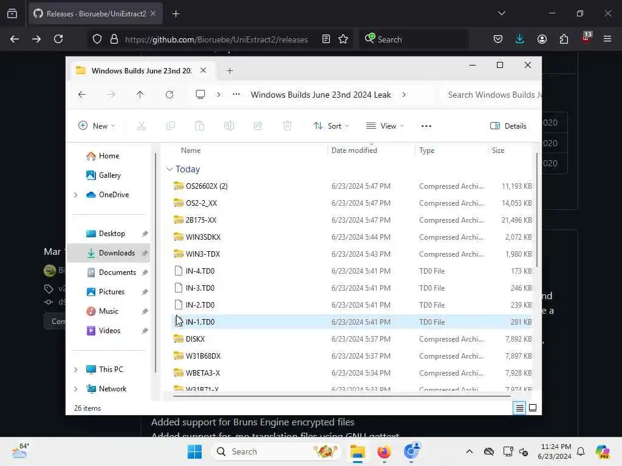The image size is (622, 466).
Task: Expand chevron after Windows Builds breadcrumb
Action: click(404, 95)
